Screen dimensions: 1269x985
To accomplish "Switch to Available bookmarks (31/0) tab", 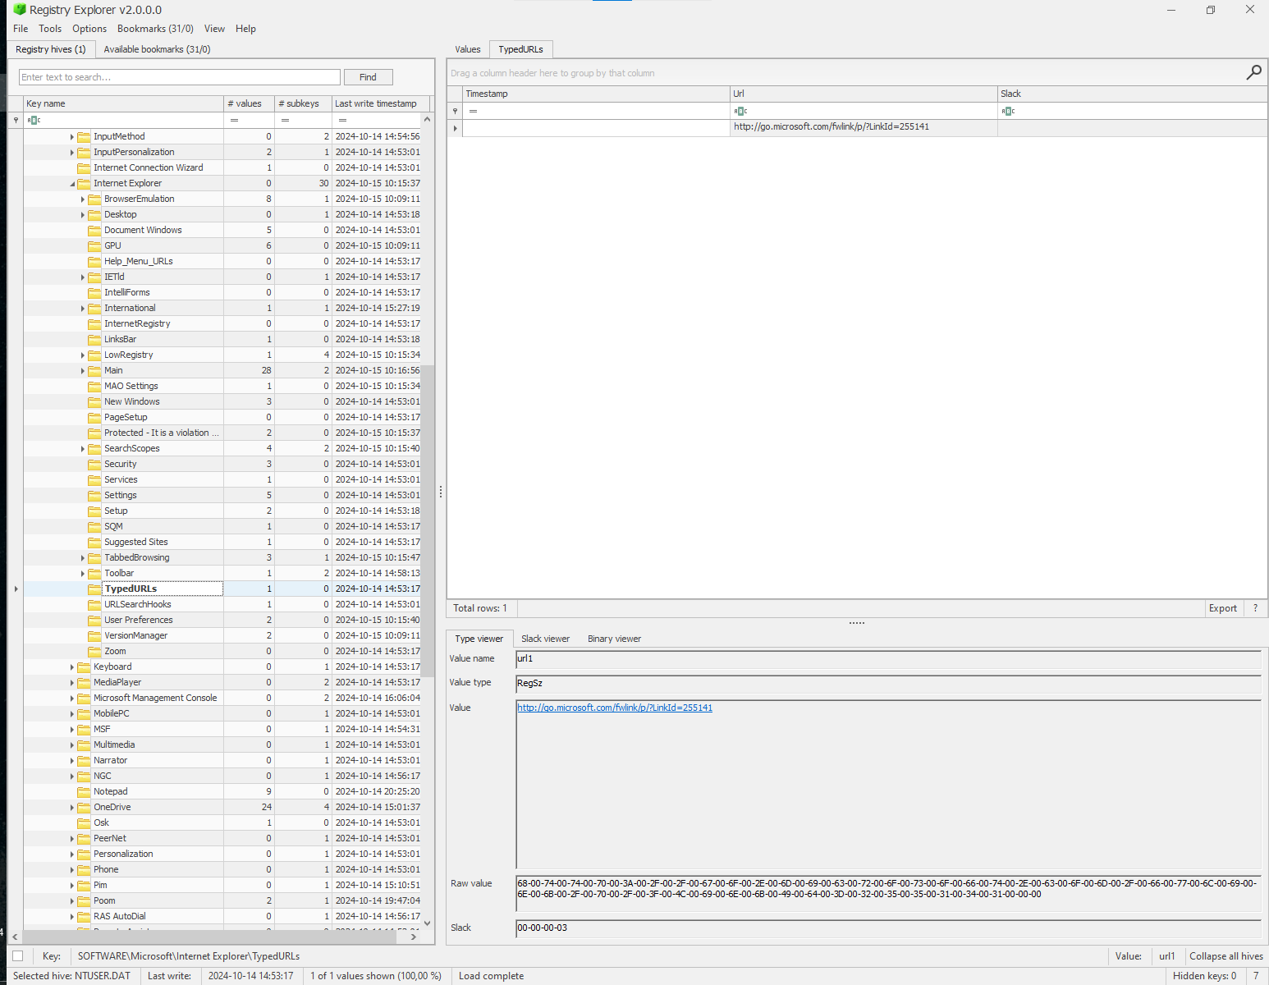I will click(x=157, y=49).
